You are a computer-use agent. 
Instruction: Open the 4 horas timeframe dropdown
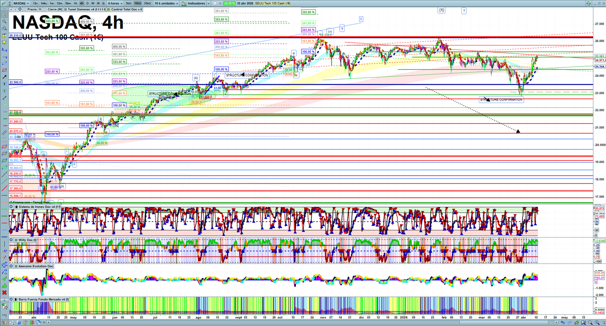[115, 3]
